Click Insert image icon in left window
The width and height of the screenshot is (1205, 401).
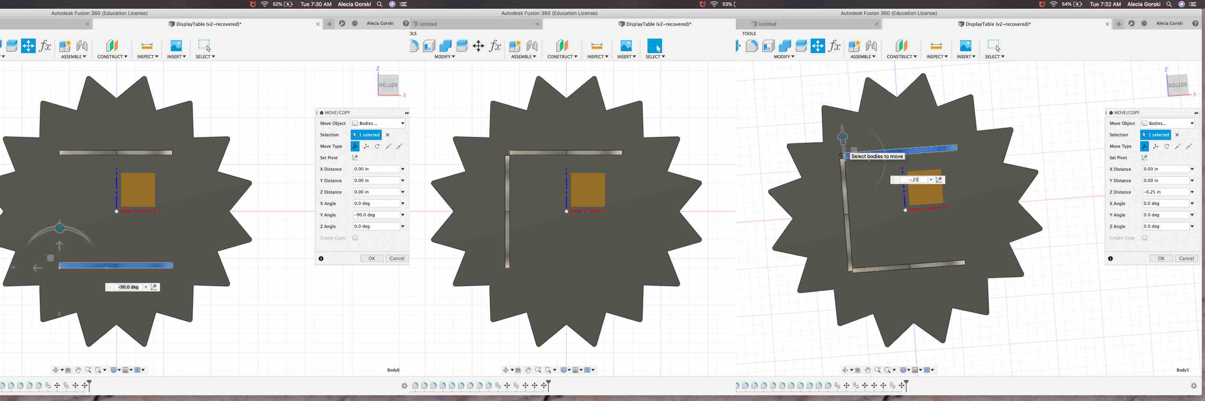click(176, 46)
